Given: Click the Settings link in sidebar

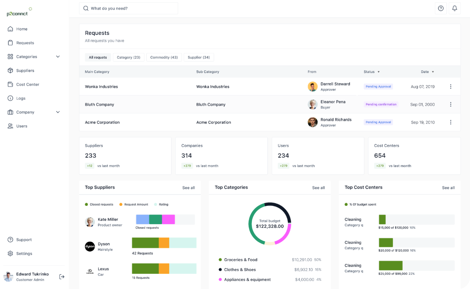Looking at the screenshot, I should coord(24,253).
